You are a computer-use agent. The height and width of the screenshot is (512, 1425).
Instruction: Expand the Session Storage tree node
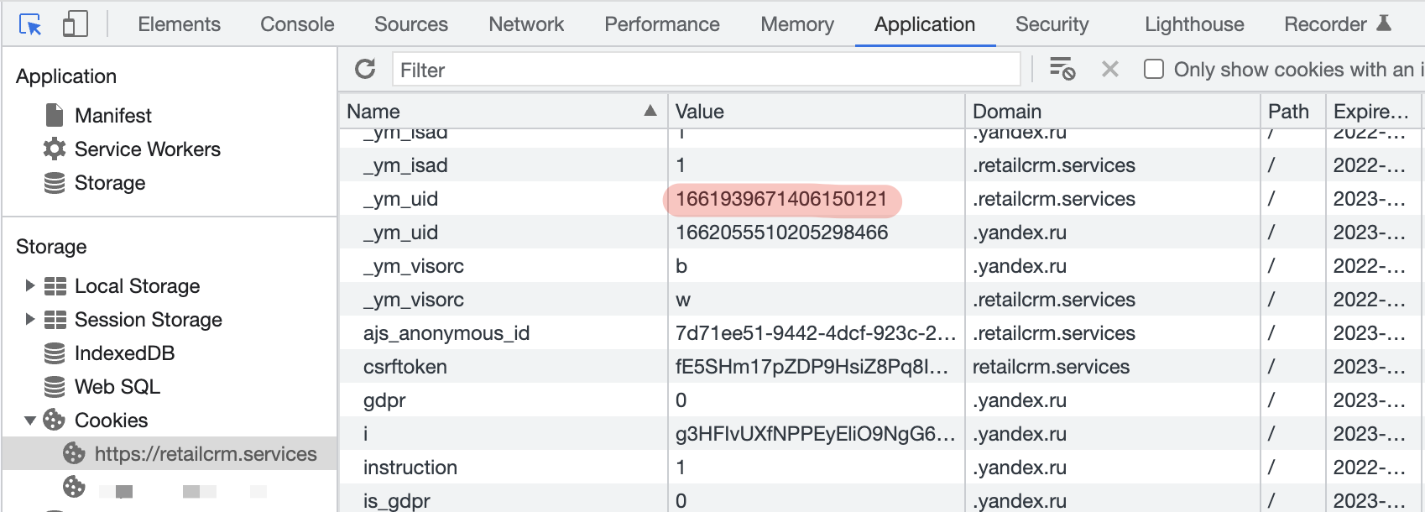point(29,319)
